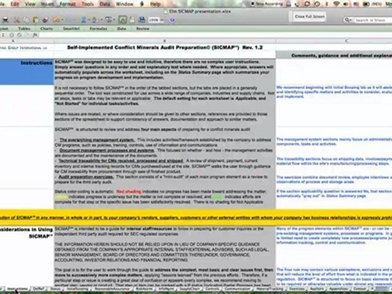Open the AutoSum dropdown arrow
This screenshot has width=392, height=294.
click(89, 20)
